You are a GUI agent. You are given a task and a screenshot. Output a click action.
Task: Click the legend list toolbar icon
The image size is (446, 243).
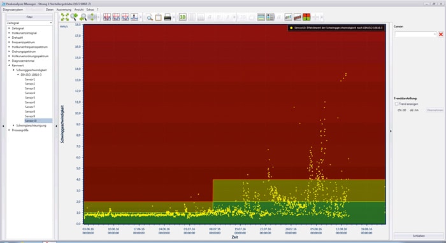[x=270, y=17]
